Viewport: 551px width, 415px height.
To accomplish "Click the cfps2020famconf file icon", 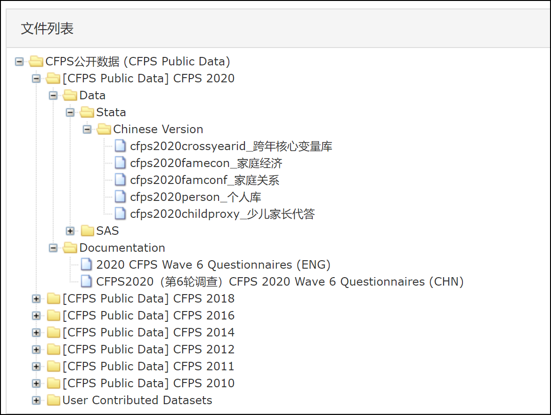I will coord(121,180).
